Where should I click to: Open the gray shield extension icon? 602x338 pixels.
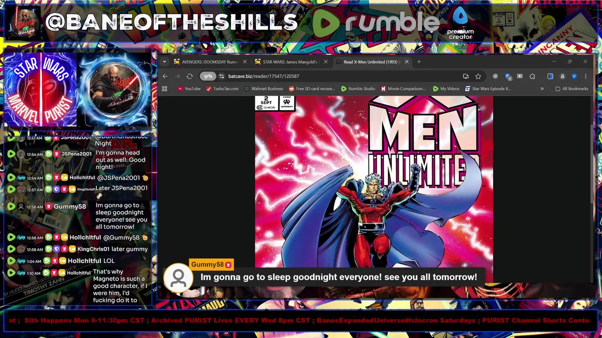coord(495,76)
